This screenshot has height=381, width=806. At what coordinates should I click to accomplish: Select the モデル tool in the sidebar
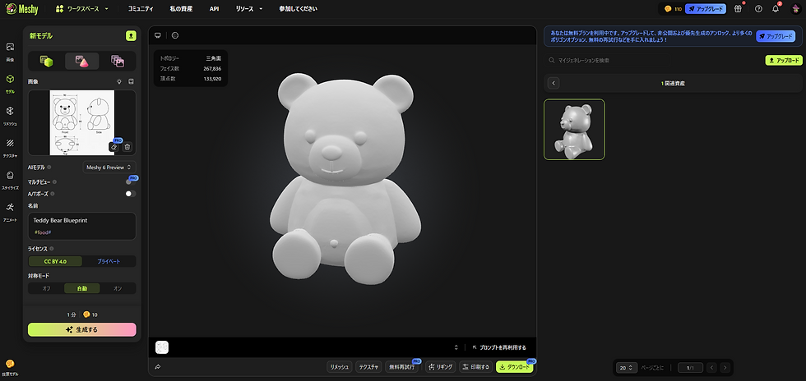10,82
